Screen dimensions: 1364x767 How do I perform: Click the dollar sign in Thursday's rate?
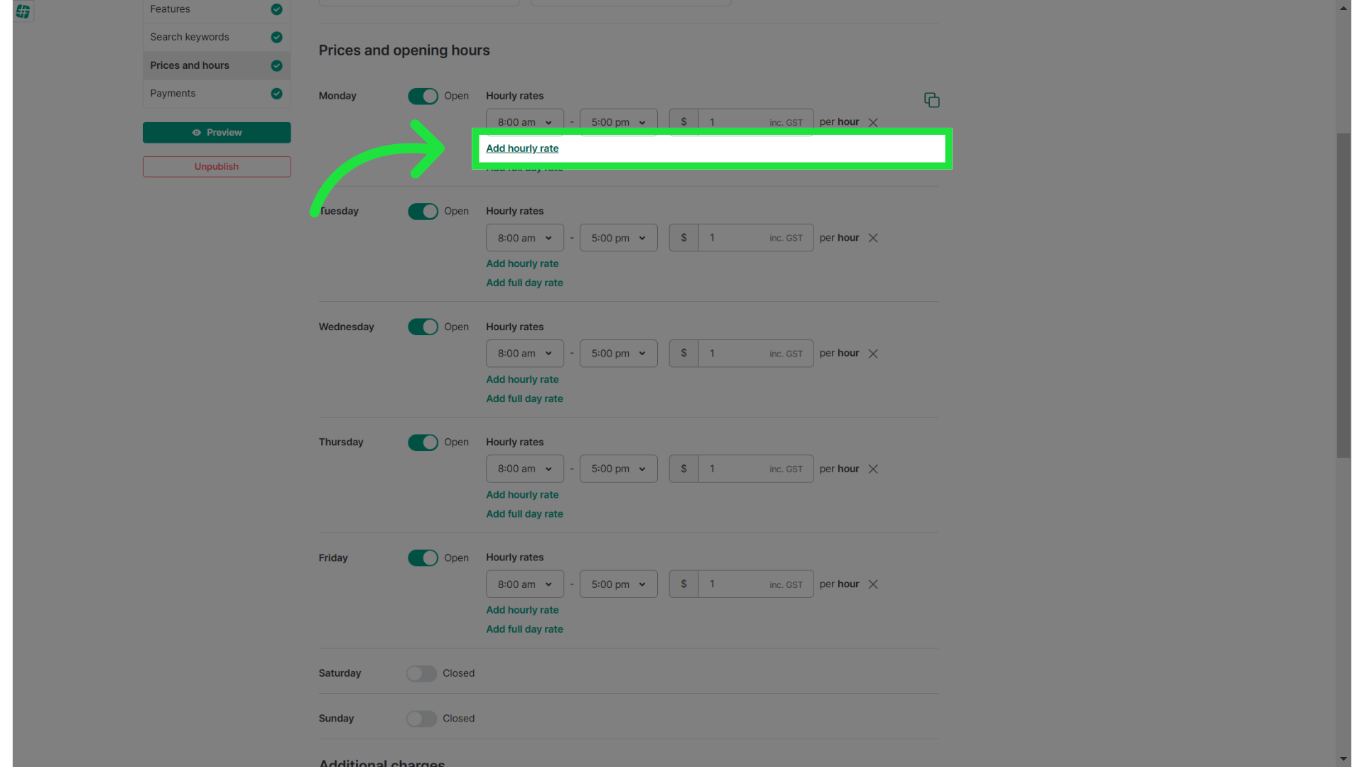(683, 469)
